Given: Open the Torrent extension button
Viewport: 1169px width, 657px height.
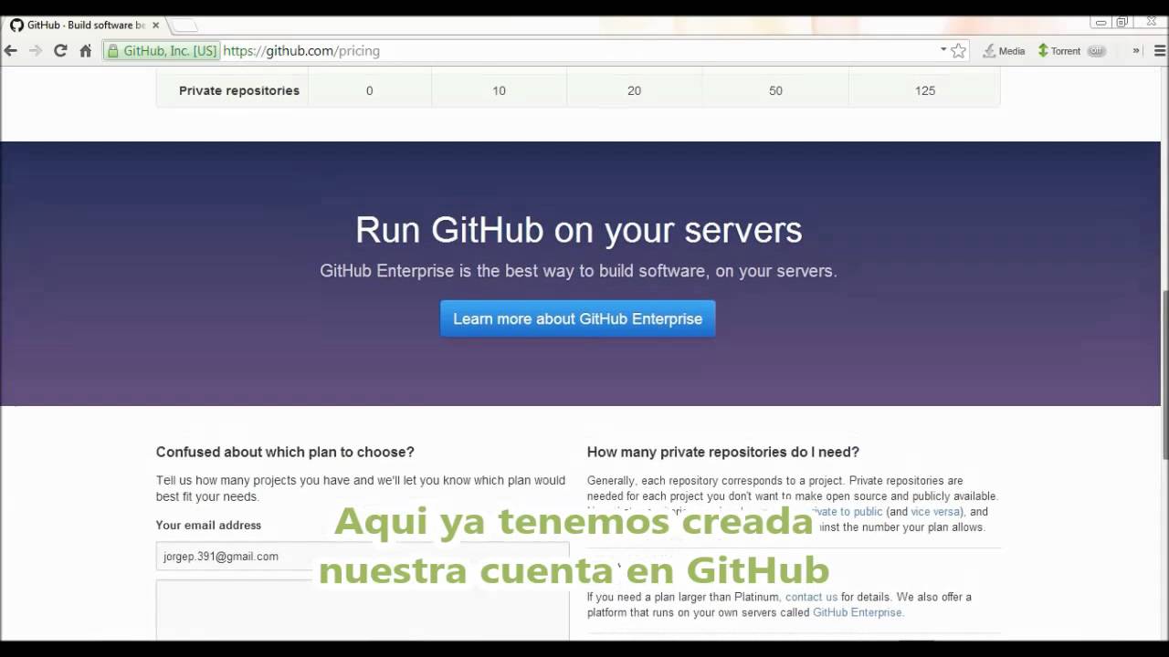Looking at the screenshot, I should [x=1059, y=51].
